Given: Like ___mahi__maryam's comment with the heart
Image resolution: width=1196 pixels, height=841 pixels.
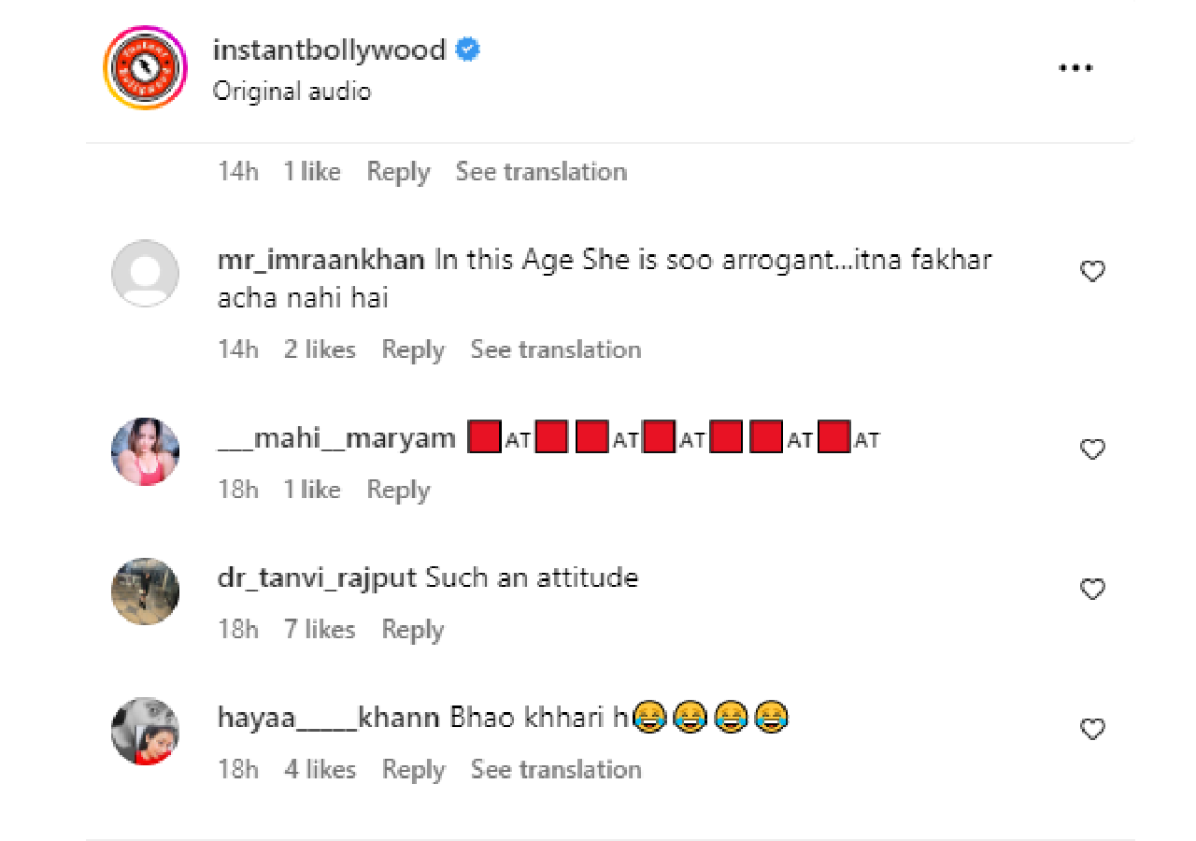Looking at the screenshot, I should (1092, 449).
